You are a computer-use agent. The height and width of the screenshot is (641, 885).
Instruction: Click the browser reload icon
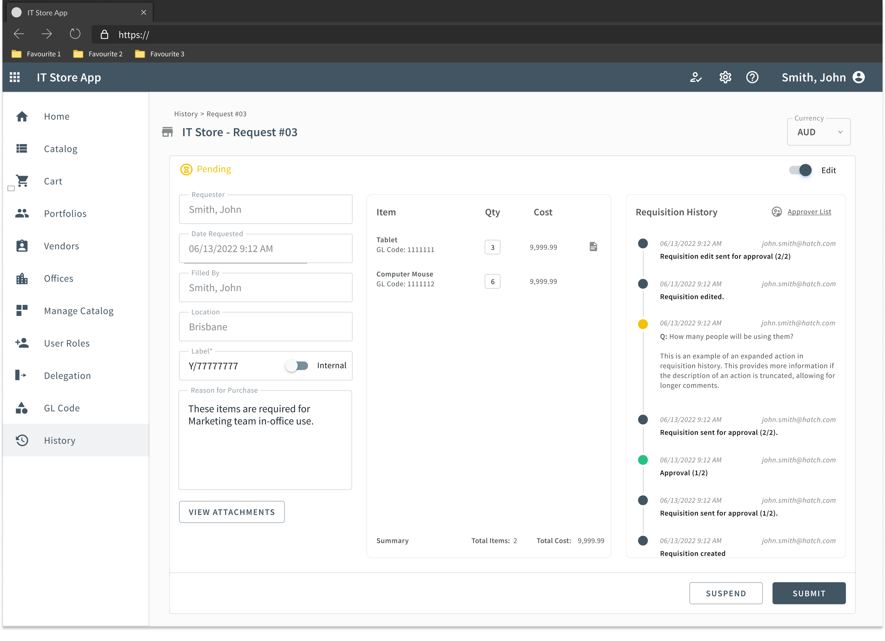pyautogui.click(x=75, y=34)
